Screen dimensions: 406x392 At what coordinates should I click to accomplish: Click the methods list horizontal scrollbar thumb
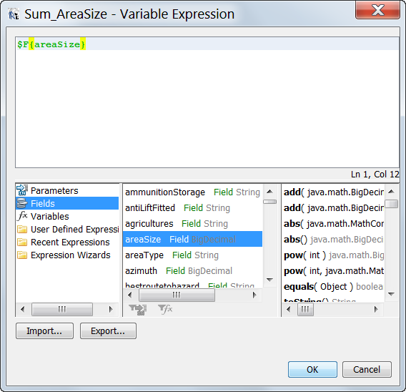[x=305, y=309]
